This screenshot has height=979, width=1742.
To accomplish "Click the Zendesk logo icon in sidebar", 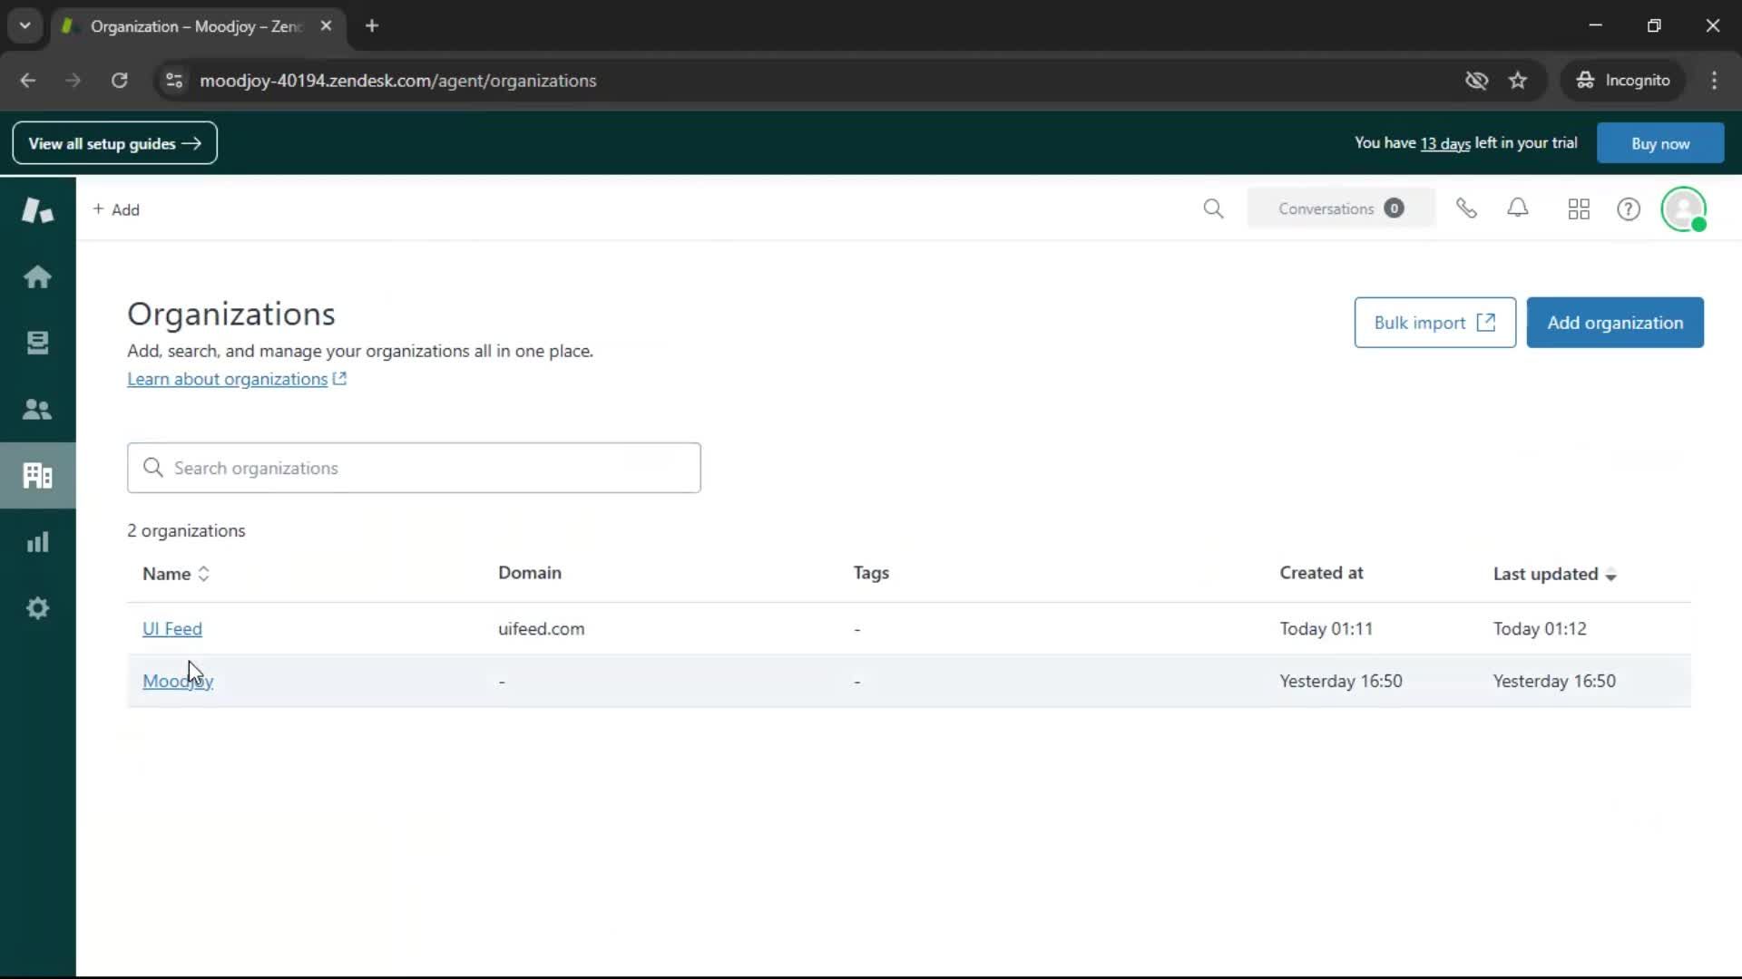I will point(37,209).
